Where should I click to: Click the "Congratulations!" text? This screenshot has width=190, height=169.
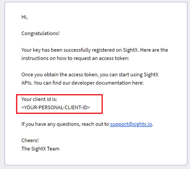(41, 34)
